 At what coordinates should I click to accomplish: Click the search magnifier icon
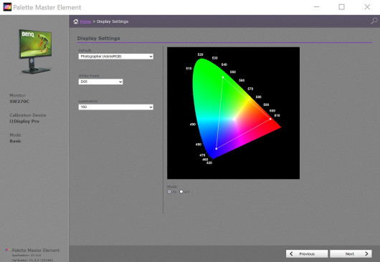[x=374, y=21]
